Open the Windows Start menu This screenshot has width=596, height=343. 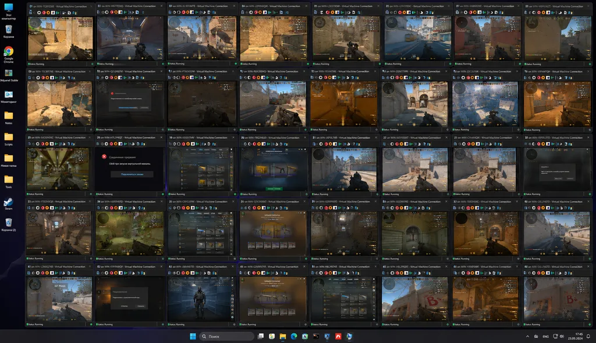[193, 336]
